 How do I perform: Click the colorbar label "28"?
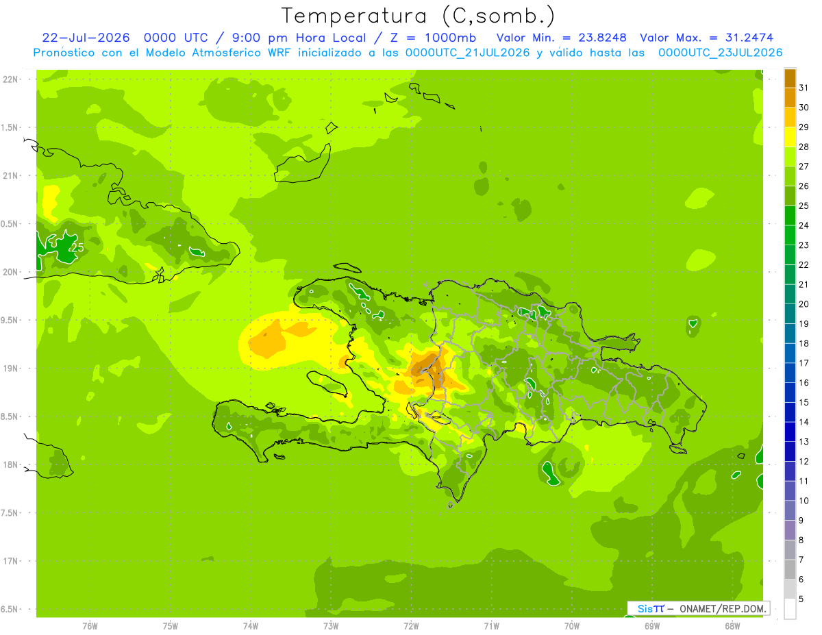tap(804, 147)
